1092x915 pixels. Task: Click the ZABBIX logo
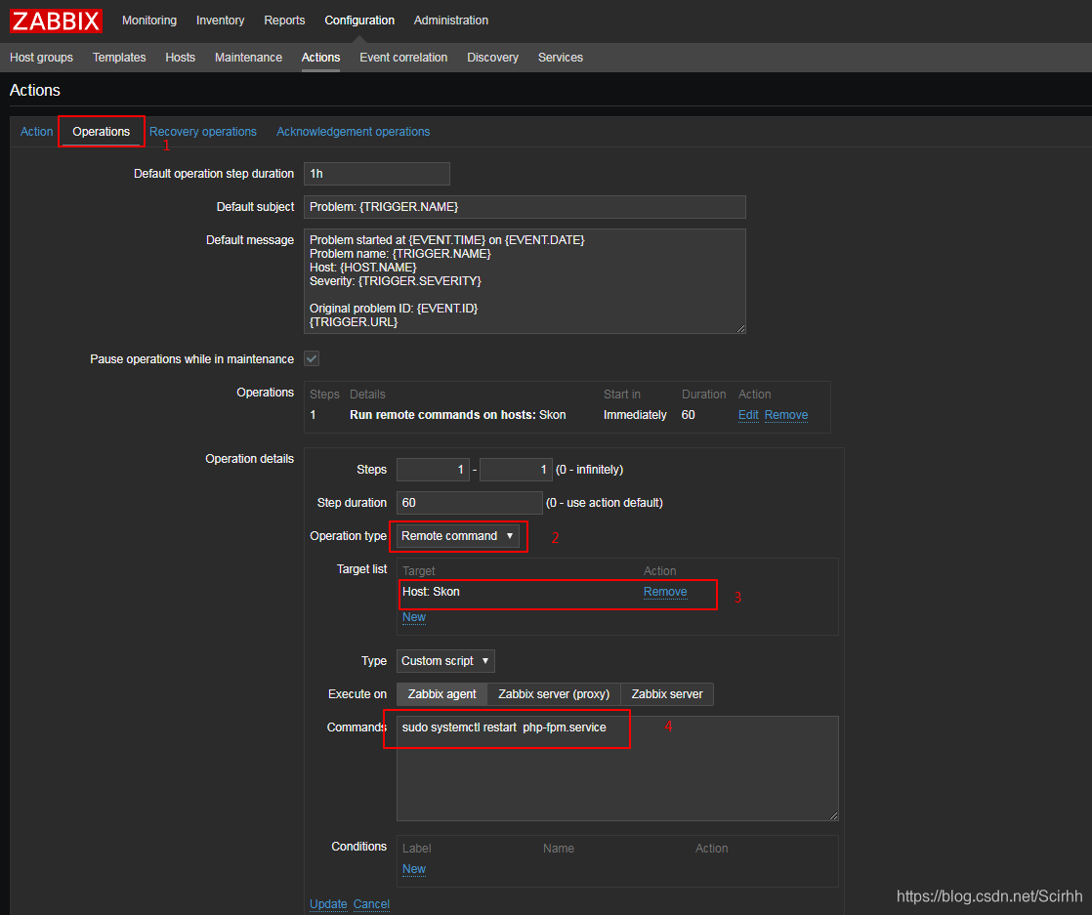click(x=56, y=21)
